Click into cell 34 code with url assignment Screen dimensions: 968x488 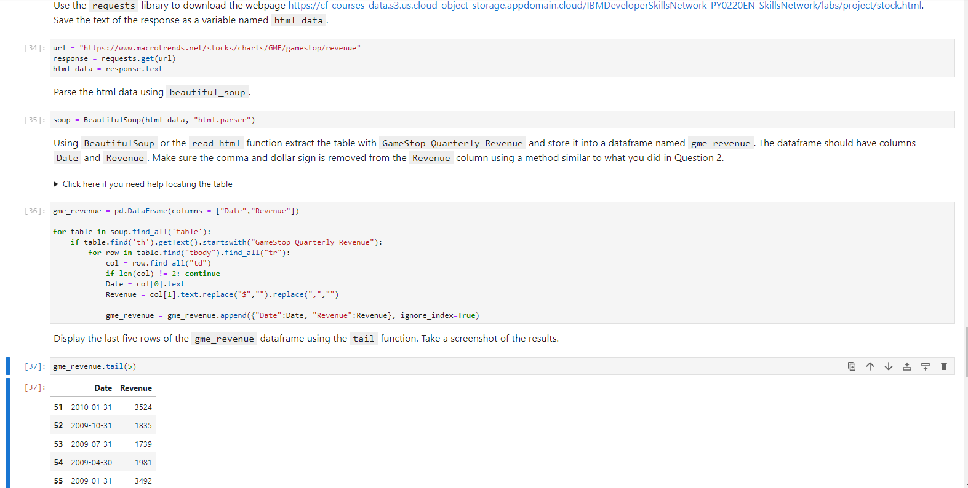pyautogui.click(x=502, y=58)
